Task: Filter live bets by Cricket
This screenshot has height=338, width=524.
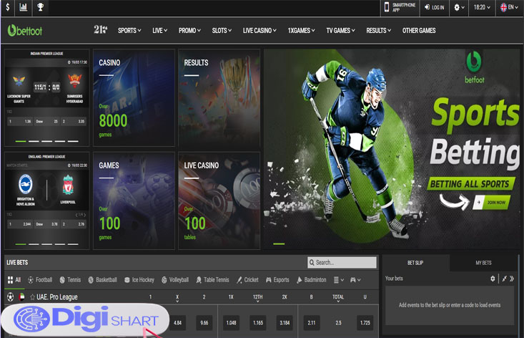Action: (247, 280)
